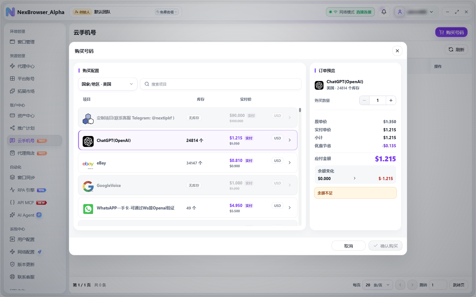This screenshot has width=476, height=297.
Task: Expand the user account dropdown arrow
Action: (432, 12)
